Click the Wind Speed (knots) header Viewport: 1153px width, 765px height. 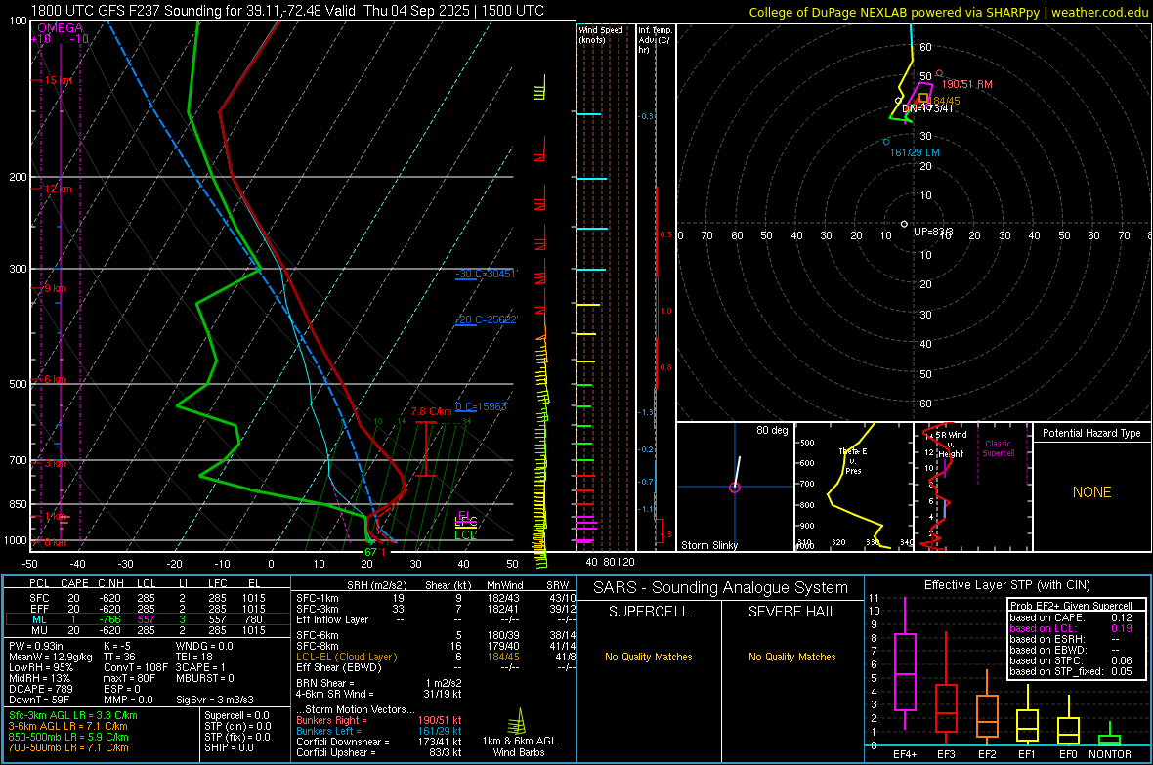tap(601, 34)
